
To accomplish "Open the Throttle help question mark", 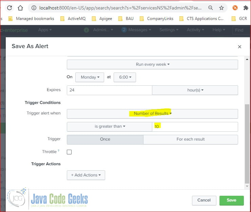I will 59,151.
